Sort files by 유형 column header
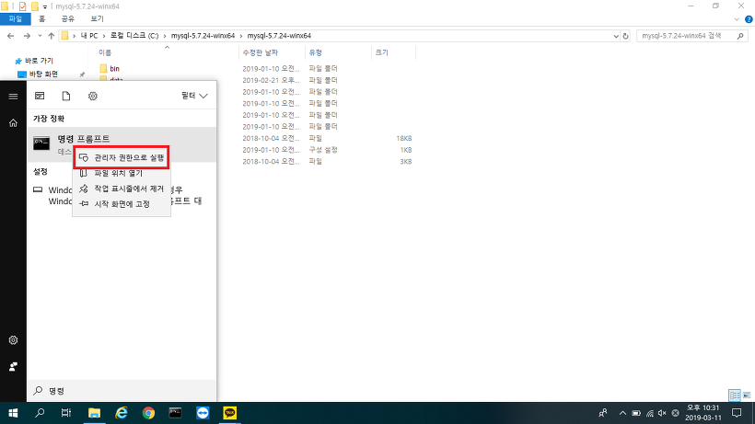 click(316, 52)
